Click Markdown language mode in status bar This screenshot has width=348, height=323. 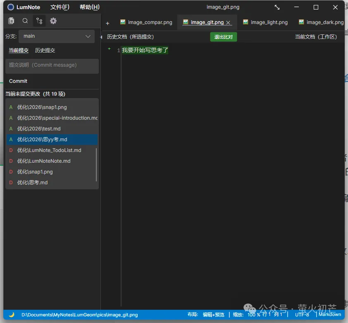tap(330, 315)
